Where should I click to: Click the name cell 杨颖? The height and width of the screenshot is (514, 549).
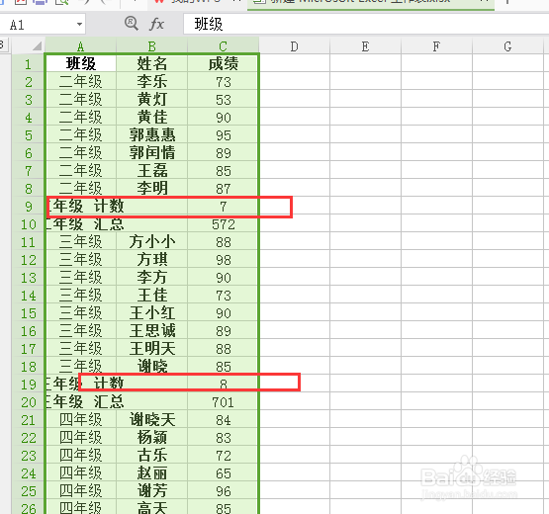pyautogui.click(x=151, y=438)
